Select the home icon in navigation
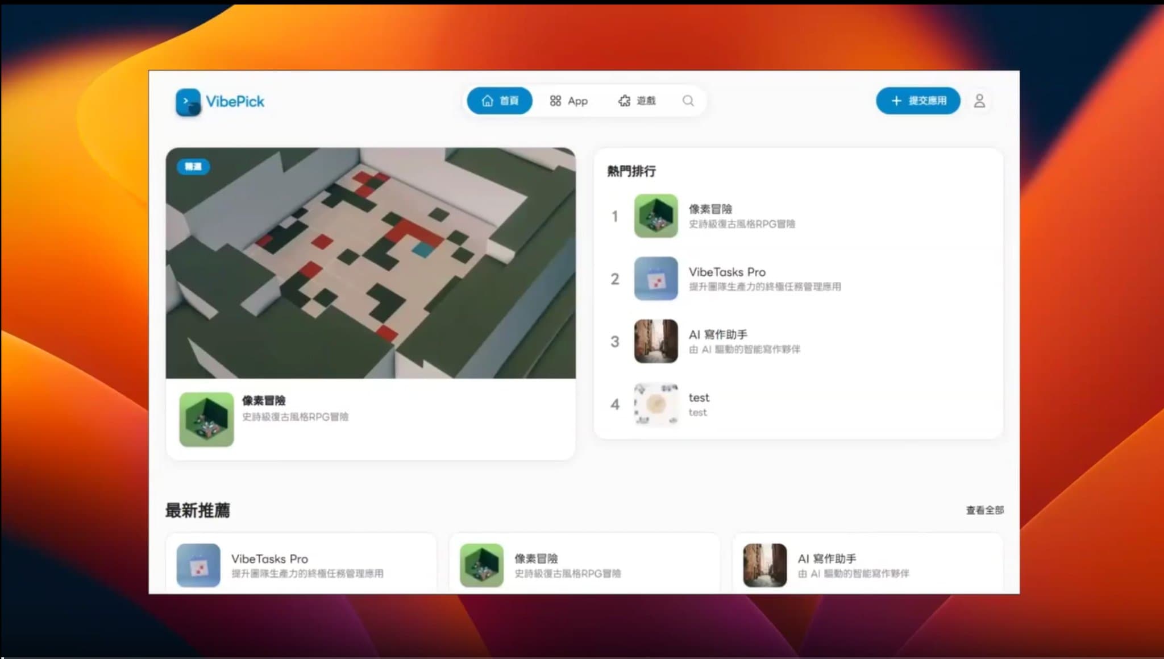This screenshot has height=659, width=1164. 487,100
